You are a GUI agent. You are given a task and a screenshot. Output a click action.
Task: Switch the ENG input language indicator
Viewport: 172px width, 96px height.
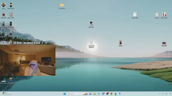pos(166,94)
